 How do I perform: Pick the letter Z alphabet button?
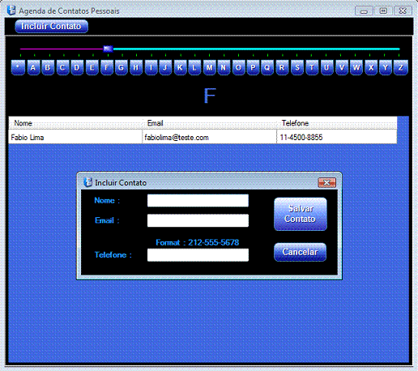pos(401,67)
